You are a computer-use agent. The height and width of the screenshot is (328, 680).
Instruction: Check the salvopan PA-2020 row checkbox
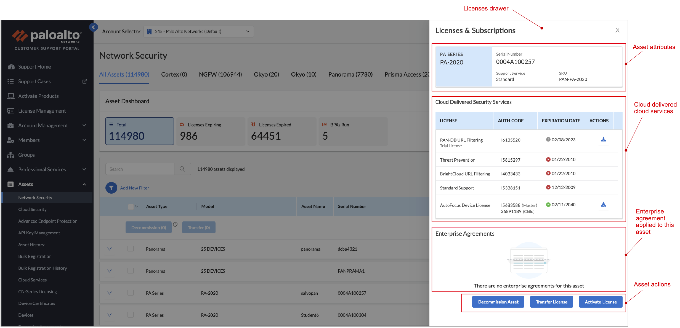131,293
